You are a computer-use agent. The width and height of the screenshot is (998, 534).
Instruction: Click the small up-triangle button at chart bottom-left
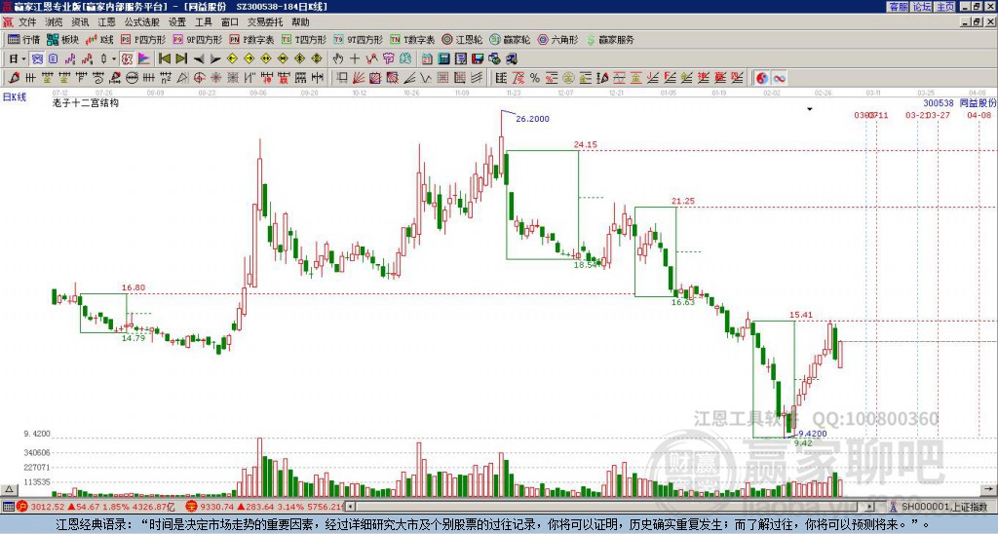(x=9, y=489)
